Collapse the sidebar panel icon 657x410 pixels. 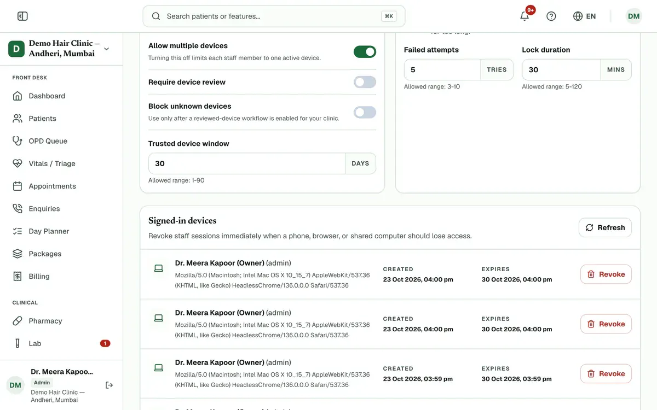22,16
